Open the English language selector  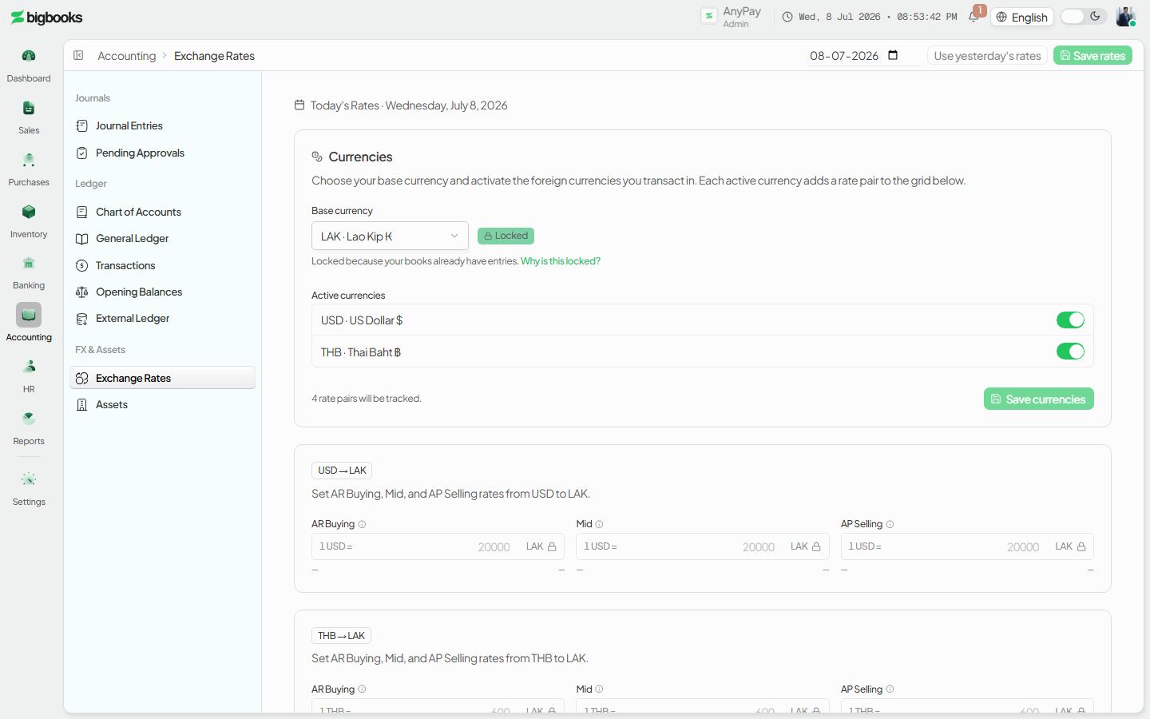click(x=1022, y=17)
